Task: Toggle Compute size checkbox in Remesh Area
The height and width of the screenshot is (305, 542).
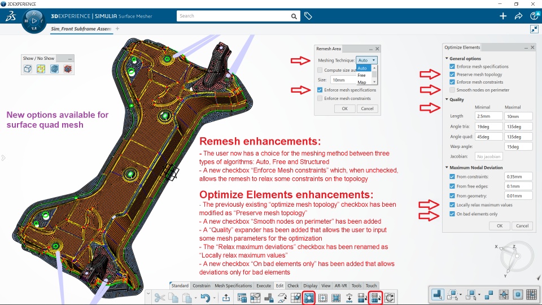Action: 320,70
